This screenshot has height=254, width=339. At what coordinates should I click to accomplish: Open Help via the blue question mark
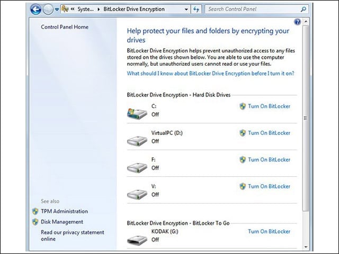point(298,22)
